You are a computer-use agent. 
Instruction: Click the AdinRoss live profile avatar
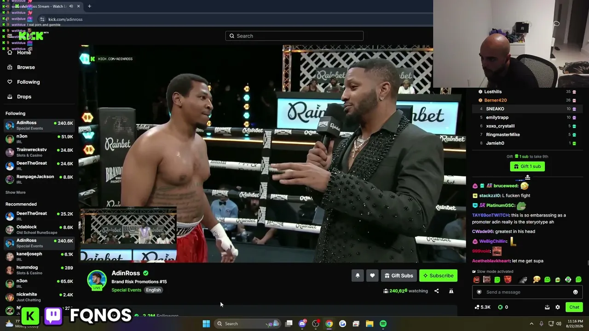coord(97,280)
